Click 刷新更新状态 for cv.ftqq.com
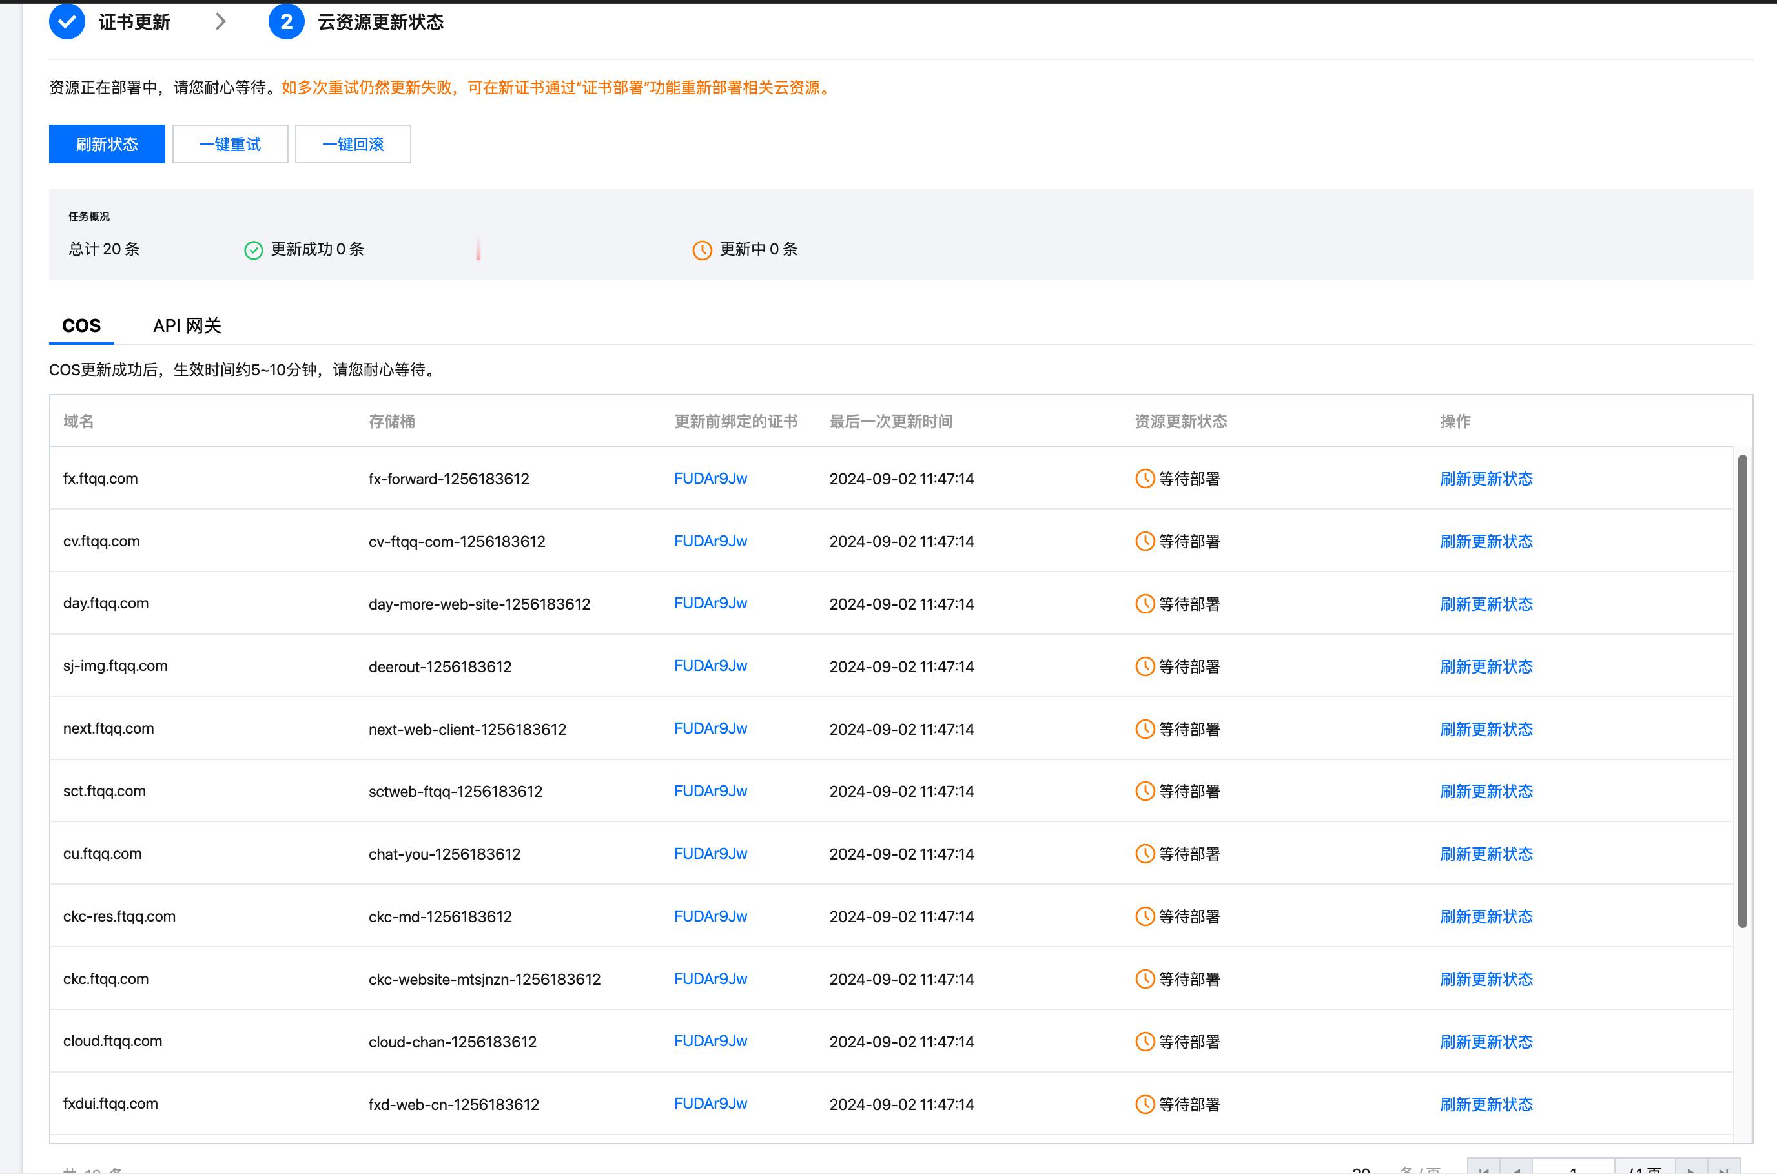The width and height of the screenshot is (1777, 1174). 1486,541
